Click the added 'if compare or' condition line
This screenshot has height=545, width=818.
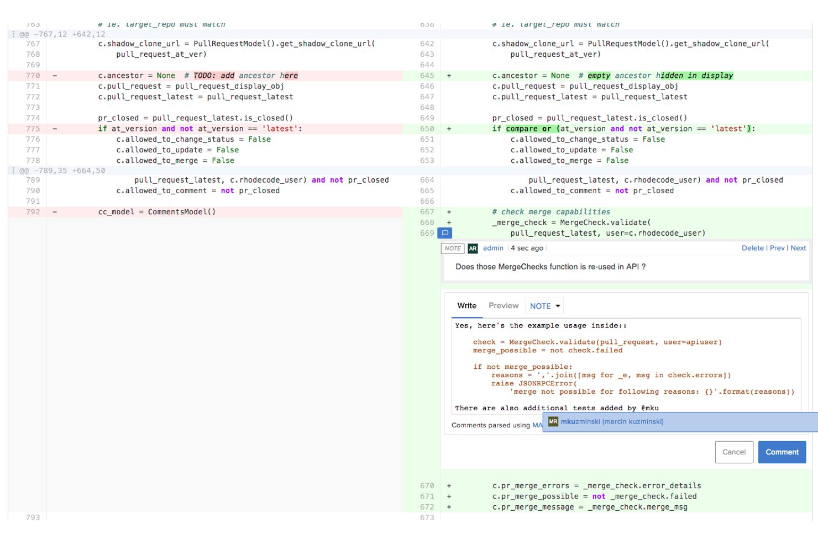click(x=623, y=129)
